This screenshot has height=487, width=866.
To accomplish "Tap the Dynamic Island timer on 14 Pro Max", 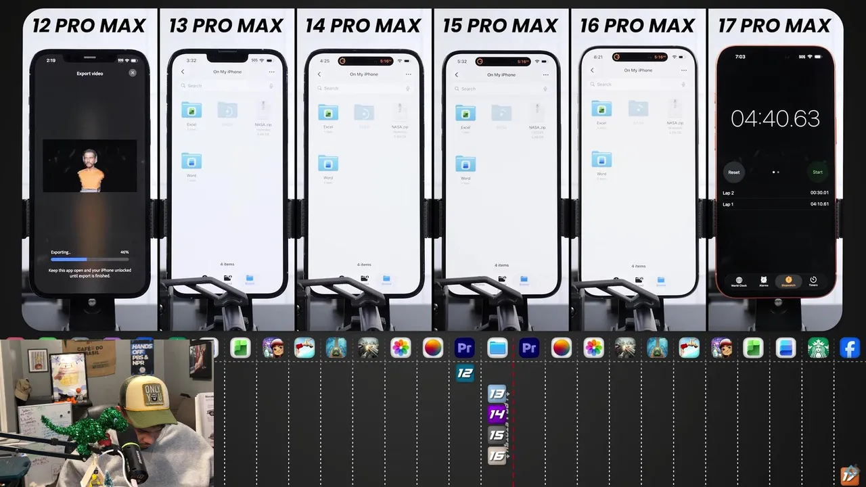I will pyautogui.click(x=364, y=61).
